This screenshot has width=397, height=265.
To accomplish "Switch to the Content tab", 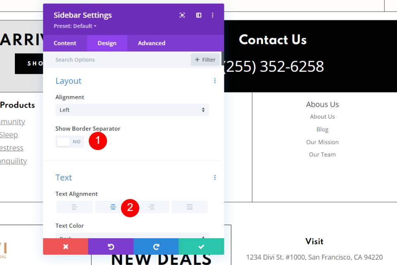I will [65, 43].
